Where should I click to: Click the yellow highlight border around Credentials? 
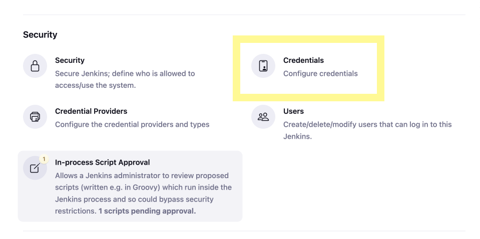[x=308, y=39]
